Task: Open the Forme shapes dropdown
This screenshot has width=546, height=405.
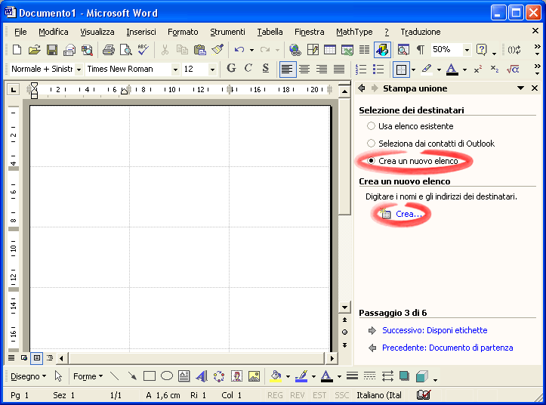Action: click(88, 376)
